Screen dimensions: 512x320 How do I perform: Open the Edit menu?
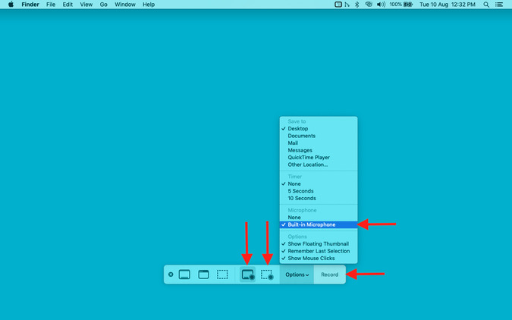point(68,5)
